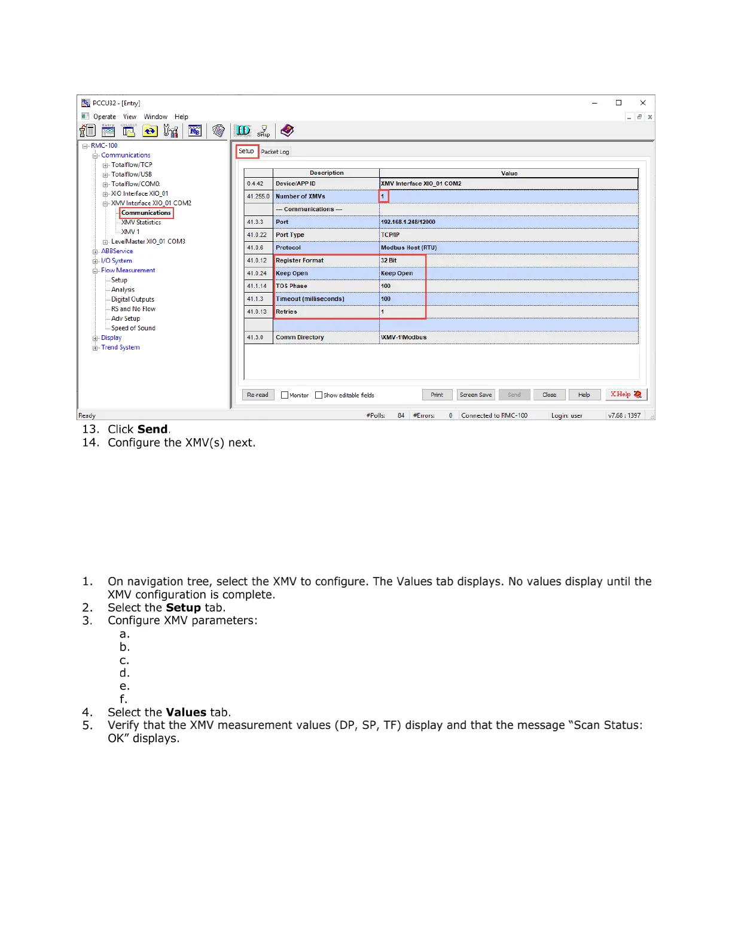Open the Operate menu
This screenshot has width=732, height=948.
pos(105,117)
